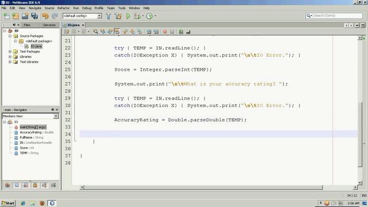Screen dimensions: 368x207
Task: Select IN : LineNumberReader in Navigator
Action: (36, 143)
